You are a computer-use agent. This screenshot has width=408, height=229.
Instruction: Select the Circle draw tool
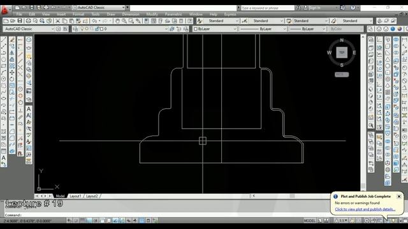[4, 79]
